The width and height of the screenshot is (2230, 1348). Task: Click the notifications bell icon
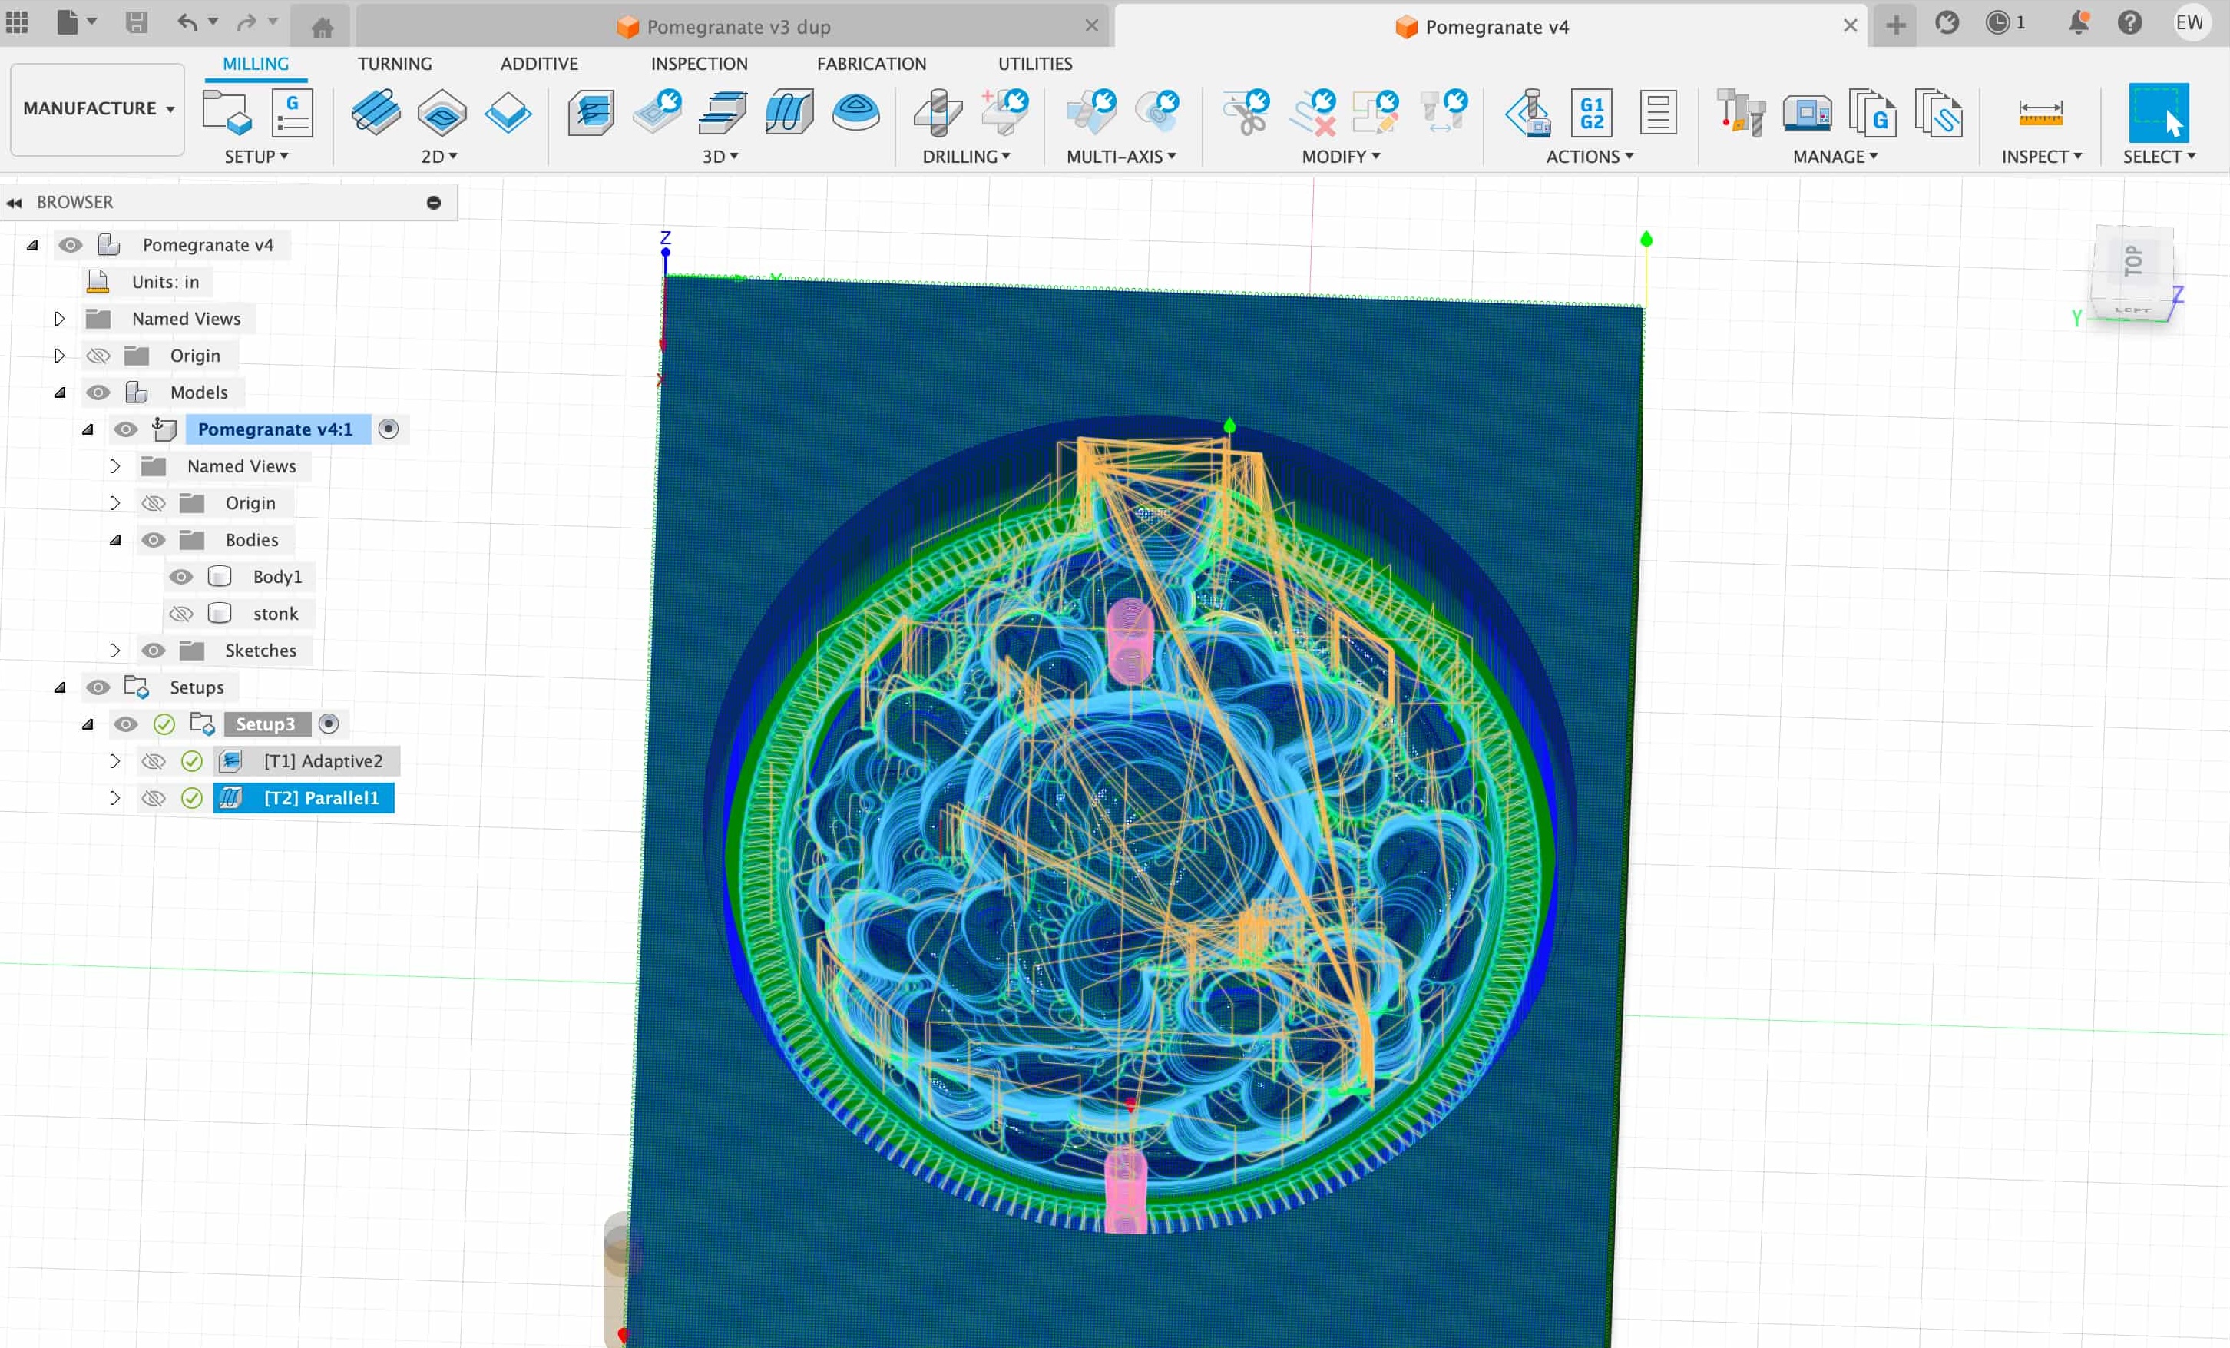(x=2078, y=22)
